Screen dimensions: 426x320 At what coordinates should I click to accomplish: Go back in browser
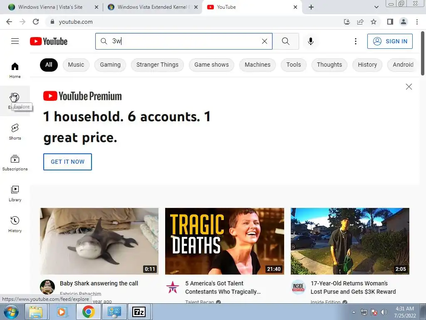point(9,22)
